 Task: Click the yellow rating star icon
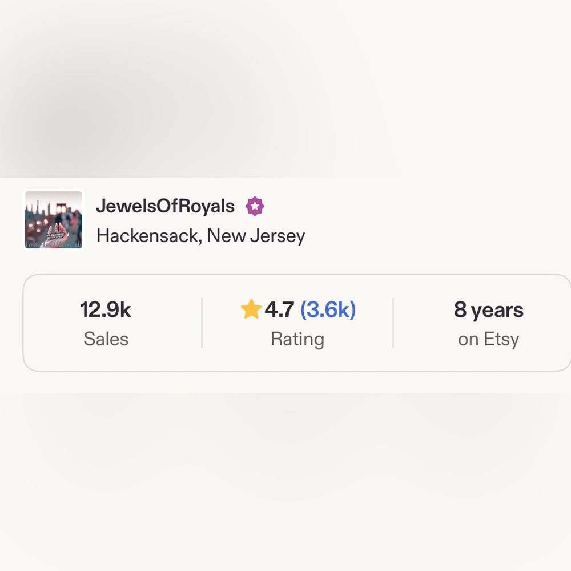[251, 309]
